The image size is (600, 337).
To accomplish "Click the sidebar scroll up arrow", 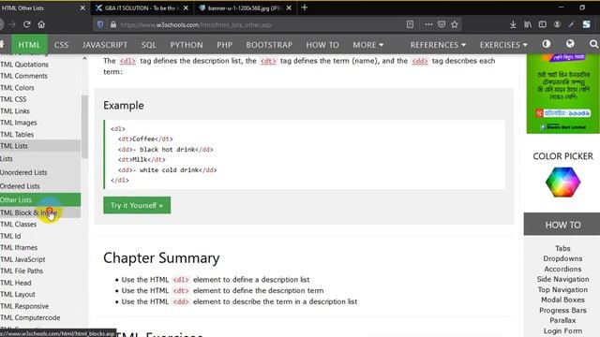I will pos(84,58).
